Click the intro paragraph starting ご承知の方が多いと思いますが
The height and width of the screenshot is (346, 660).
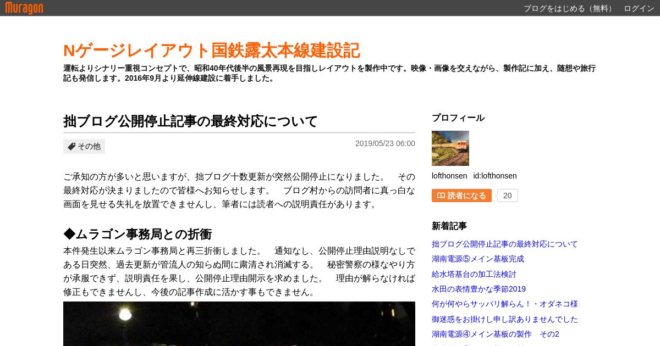coord(239,191)
